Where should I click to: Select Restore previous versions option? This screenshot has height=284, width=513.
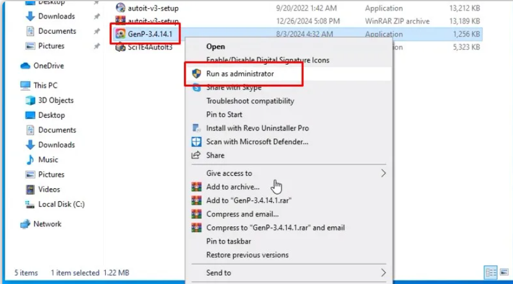(247, 255)
